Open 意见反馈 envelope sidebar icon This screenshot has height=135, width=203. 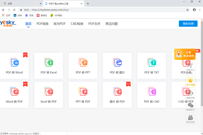pos(190,119)
